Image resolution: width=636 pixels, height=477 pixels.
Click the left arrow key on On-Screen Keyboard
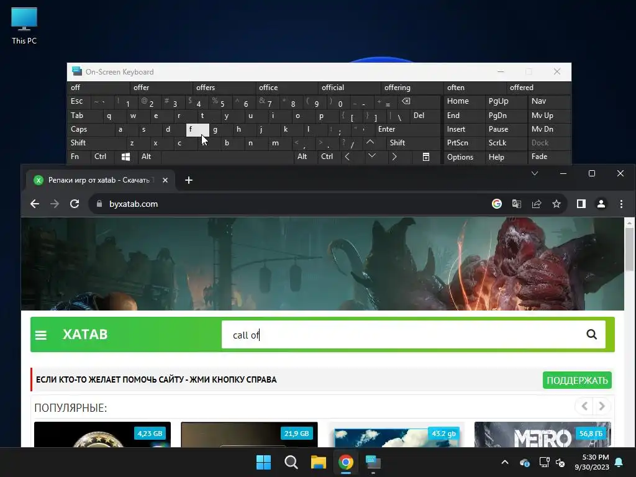347,157
